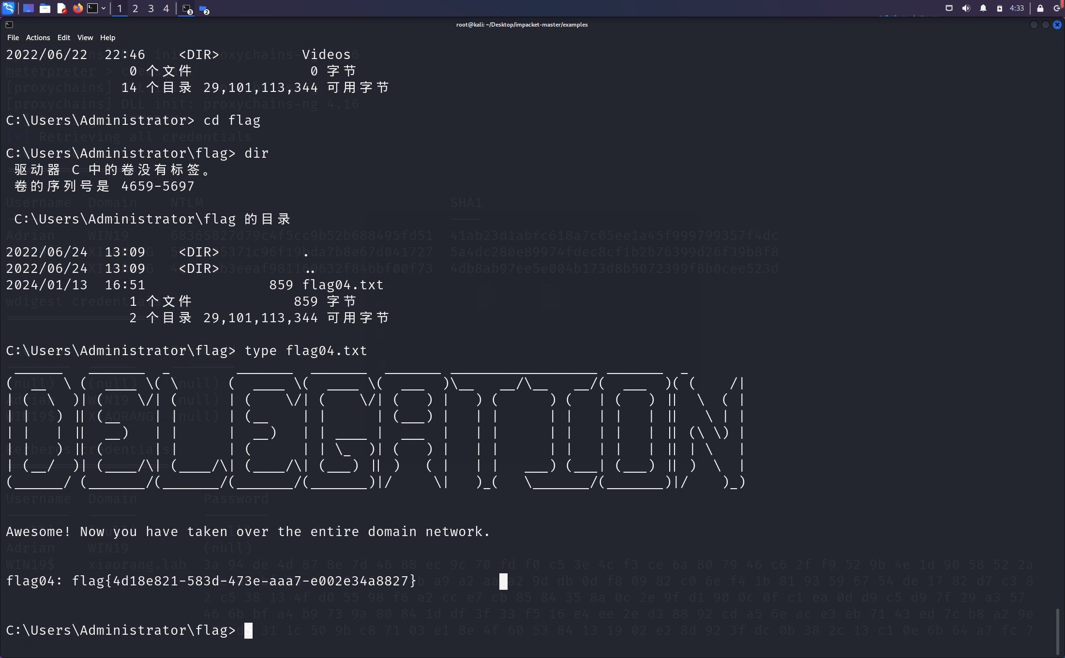The image size is (1065, 658).
Task: Open the terminal emulator launcher
Action: (x=92, y=8)
